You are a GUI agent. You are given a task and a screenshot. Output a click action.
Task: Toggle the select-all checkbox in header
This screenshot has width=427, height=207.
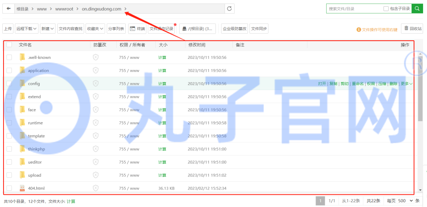(x=9, y=45)
